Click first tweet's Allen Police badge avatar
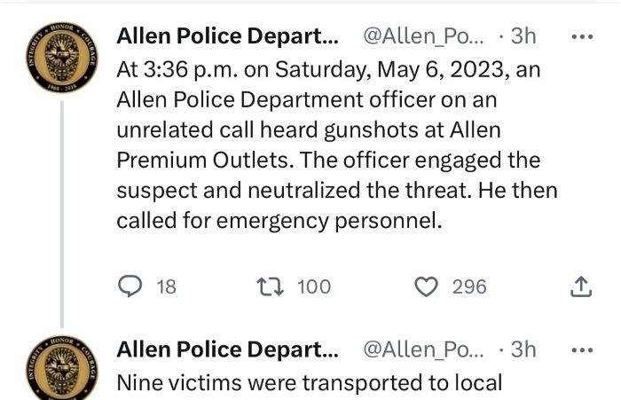This screenshot has width=621, height=400. [x=62, y=58]
